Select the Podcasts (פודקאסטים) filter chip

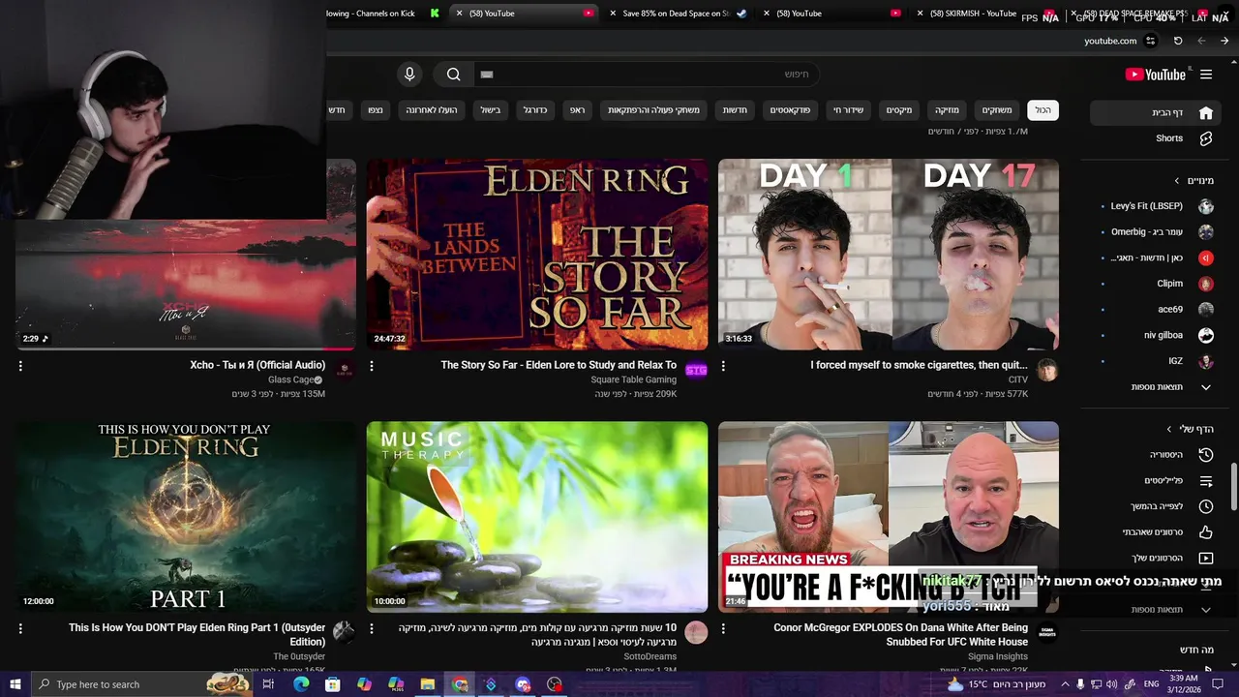[790, 110]
